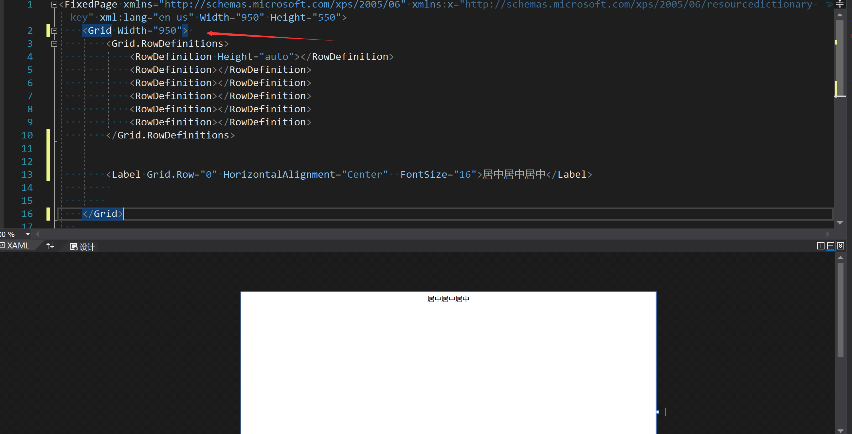Click the RowDefinition element on line 5
852x434 pixels.
[220, 70]
